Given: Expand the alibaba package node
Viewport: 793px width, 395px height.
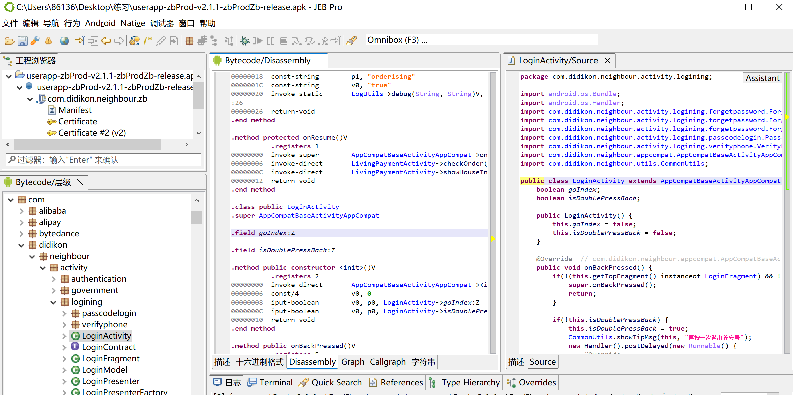Looking at the screenshot, I should click(21, 211).
